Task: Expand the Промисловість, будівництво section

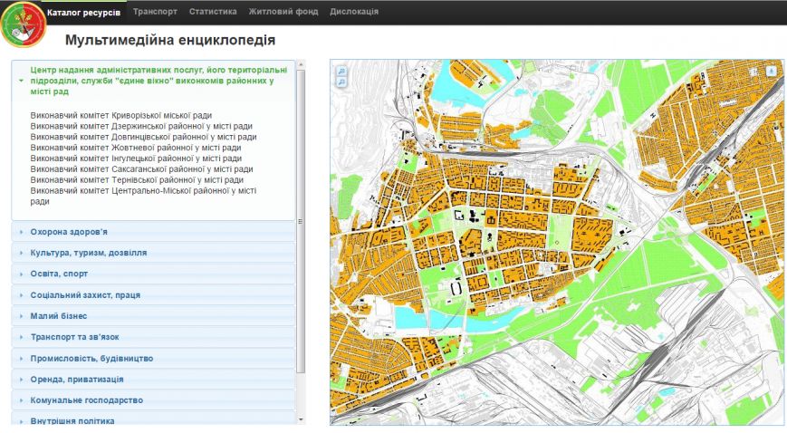Action: 154,359
